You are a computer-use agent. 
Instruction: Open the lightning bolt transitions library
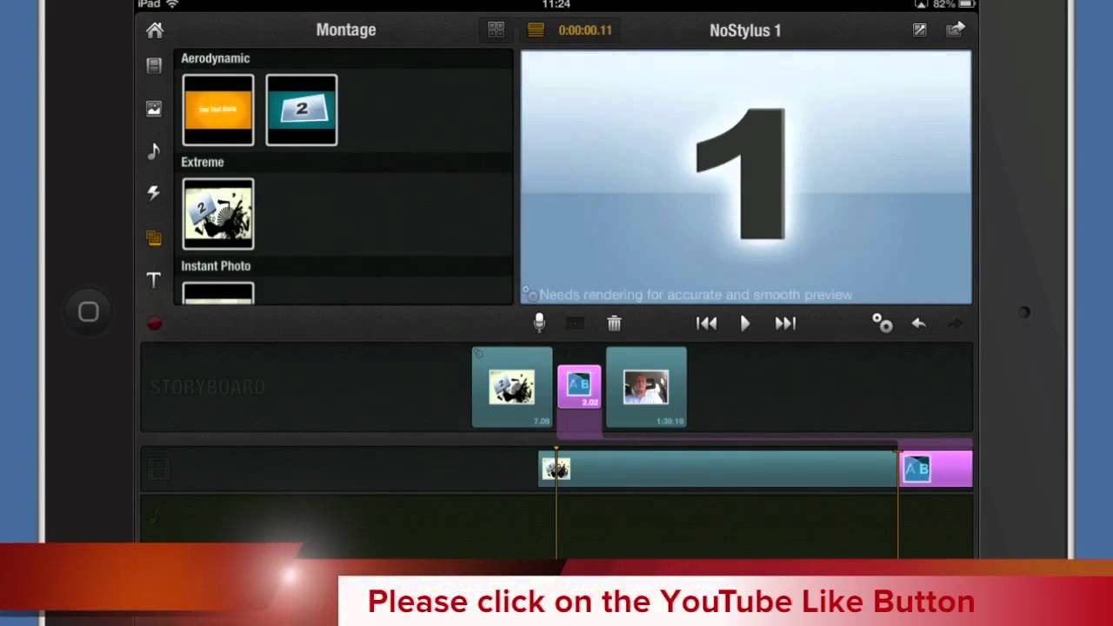154,193
